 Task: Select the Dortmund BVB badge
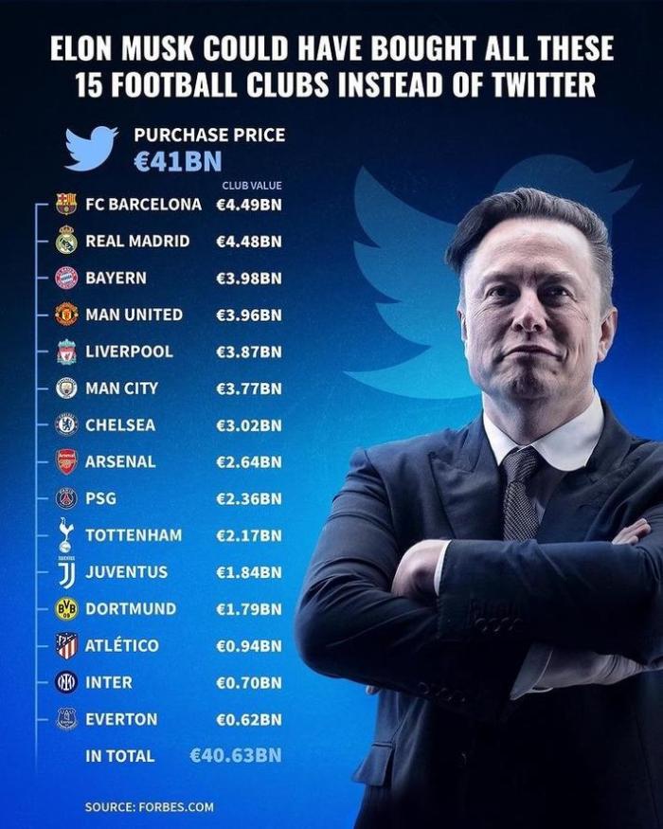pyautogui.click(x=65, y=609)
